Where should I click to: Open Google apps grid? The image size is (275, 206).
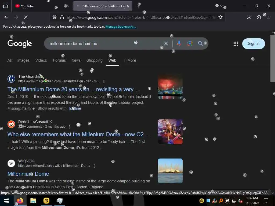(x=236, y=44)
